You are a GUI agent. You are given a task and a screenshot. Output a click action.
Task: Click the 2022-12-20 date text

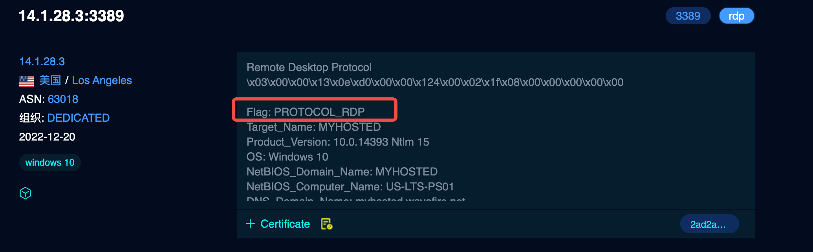point(47,137)
